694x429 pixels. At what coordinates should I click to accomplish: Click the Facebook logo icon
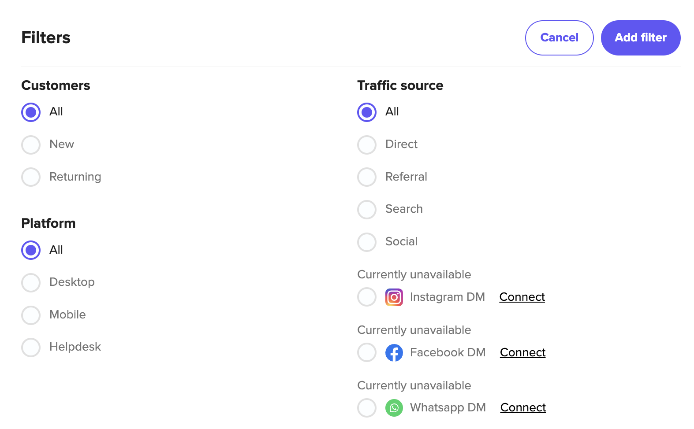(x=394, y=353)
